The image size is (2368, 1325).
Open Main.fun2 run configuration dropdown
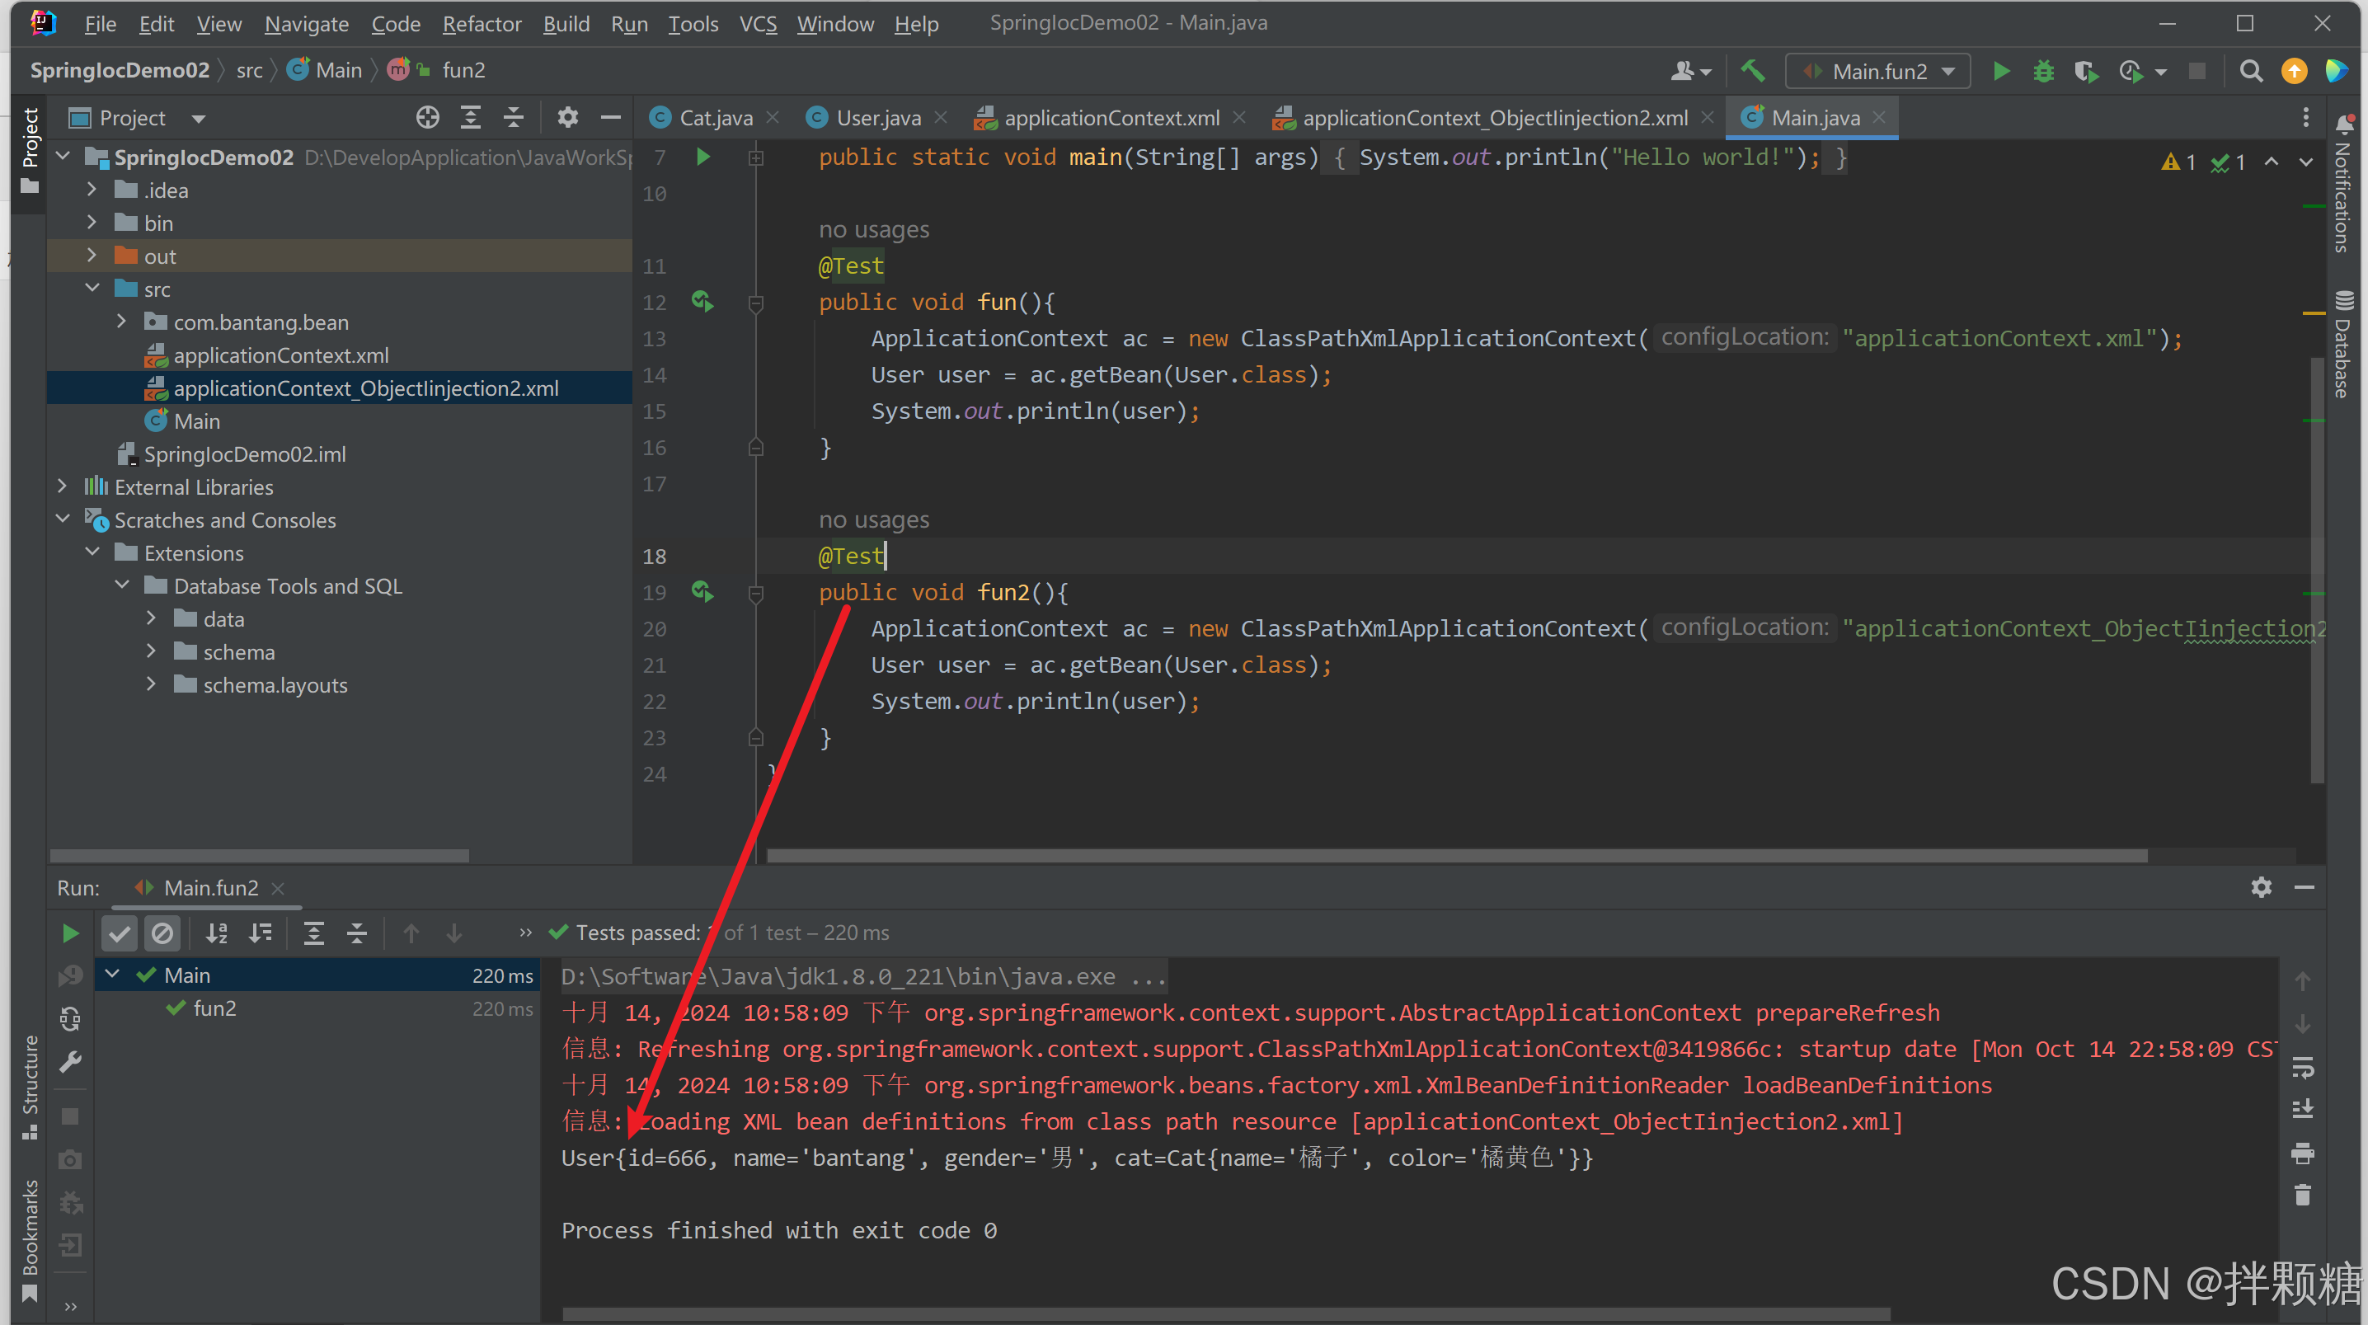click(x=1878, y=71)
